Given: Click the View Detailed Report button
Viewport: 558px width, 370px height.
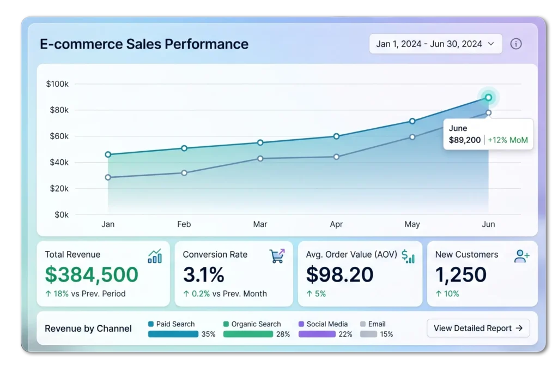Looking at the screenshot, I should coord(478,328).
